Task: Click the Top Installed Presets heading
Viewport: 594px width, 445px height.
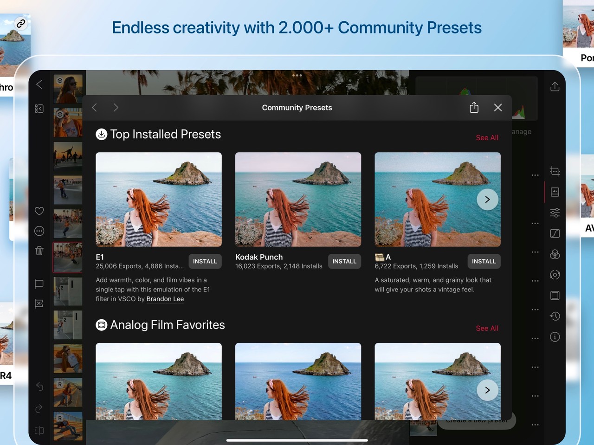Action: (166, 134)
